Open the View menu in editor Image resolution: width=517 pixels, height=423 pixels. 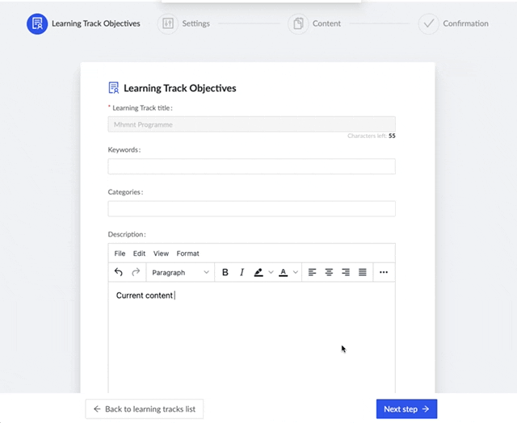[161, 253]
